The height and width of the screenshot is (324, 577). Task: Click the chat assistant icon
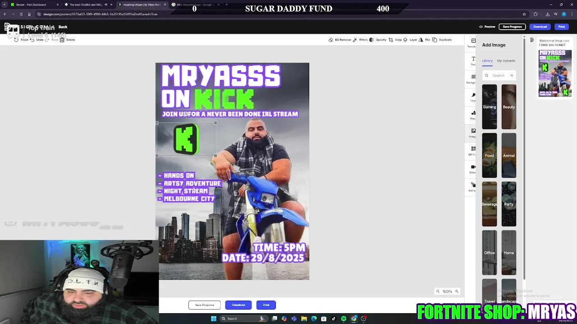point(532,40)
